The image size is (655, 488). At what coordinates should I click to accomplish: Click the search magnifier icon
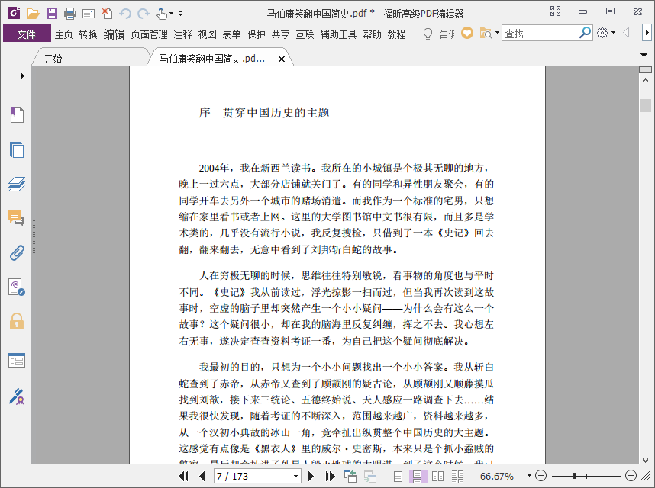pos(585,33)
